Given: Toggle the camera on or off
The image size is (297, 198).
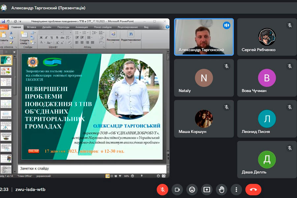Looking at the screenshot, I should [x=177, y=190].
